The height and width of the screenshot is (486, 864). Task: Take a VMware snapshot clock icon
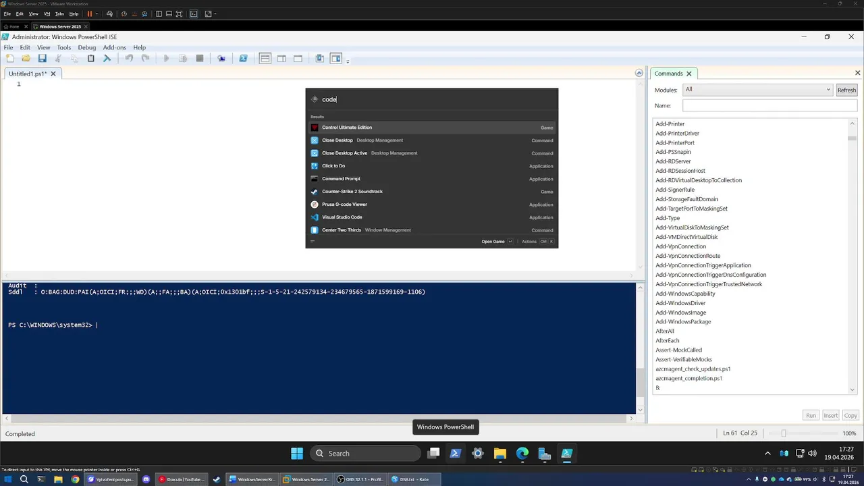coord(124,13)
